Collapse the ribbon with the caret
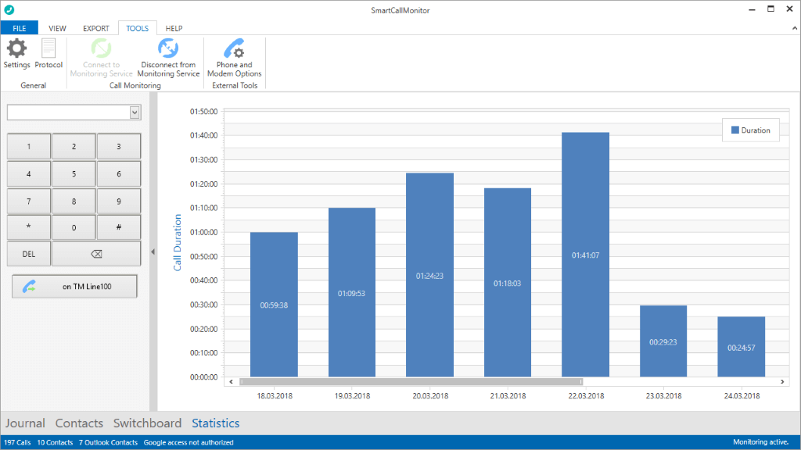Image resolution: width=801 pixels, height=450 pixels. (x=795, y=29)
